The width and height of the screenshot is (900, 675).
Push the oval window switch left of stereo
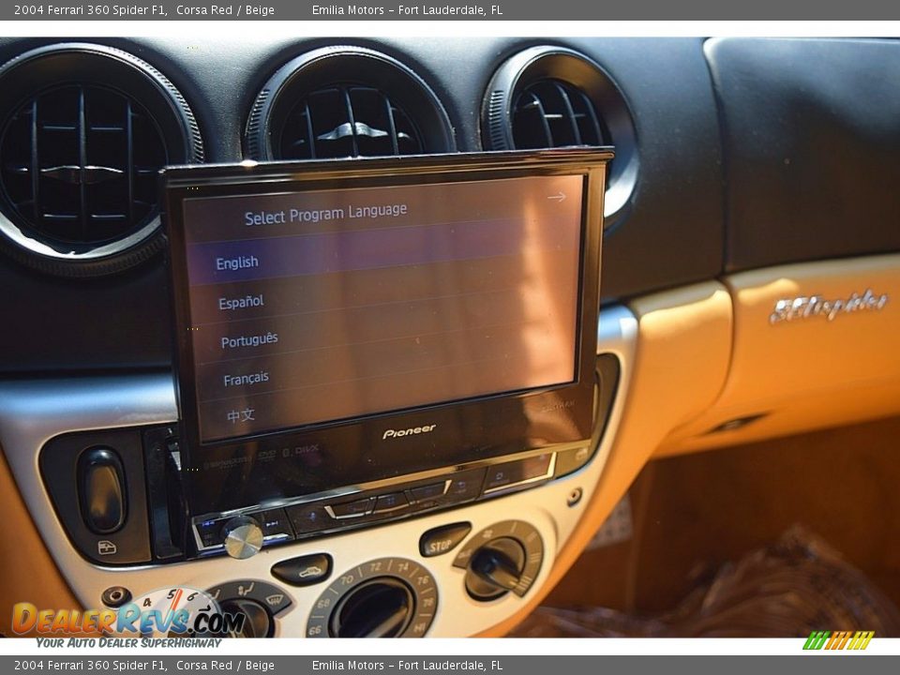(103, 490)
